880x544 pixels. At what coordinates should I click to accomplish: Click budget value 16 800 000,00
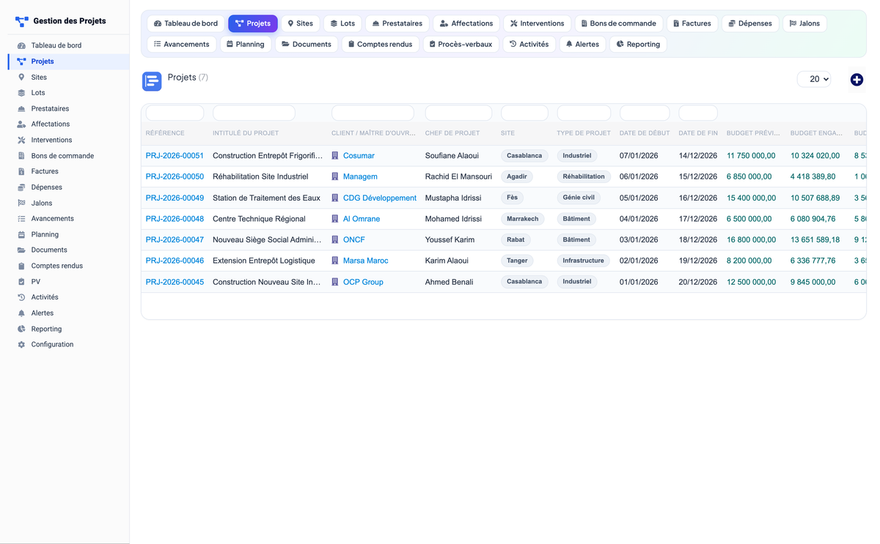pos(751,239)
